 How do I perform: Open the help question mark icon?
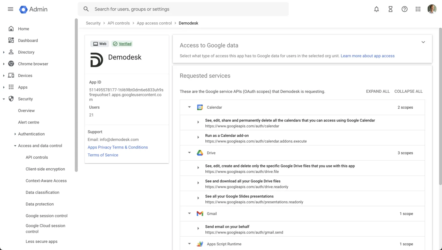point(405,9)
